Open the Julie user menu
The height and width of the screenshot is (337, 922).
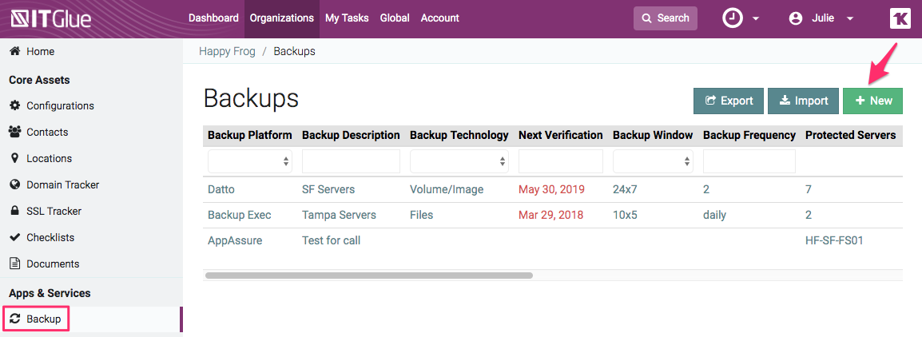tap(821, 18)
